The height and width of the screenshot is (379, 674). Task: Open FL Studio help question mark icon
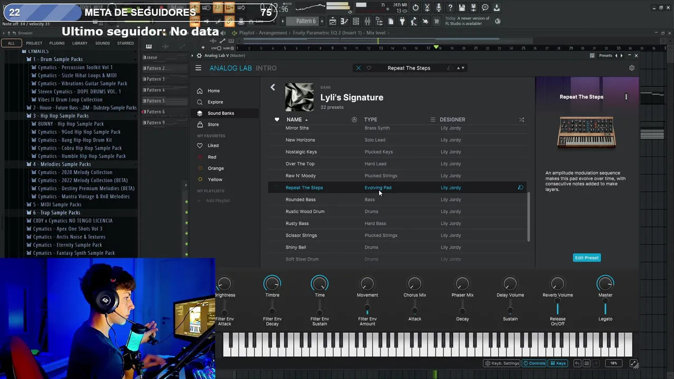coord(450,8)
